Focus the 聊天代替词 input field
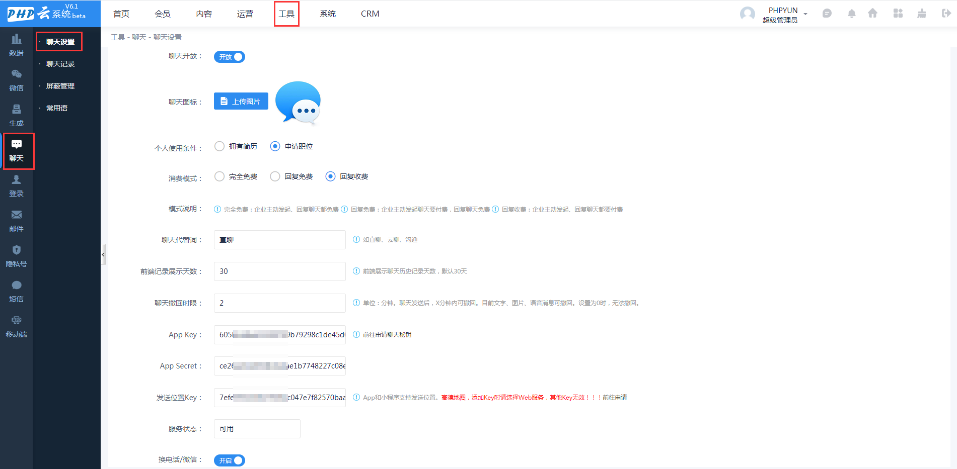Screen dimensions: 957x469 [280, 240]
